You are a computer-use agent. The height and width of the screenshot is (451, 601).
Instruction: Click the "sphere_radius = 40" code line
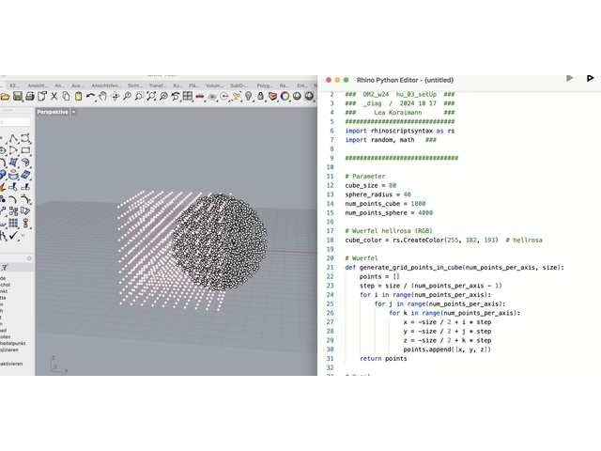click(378, 194)
